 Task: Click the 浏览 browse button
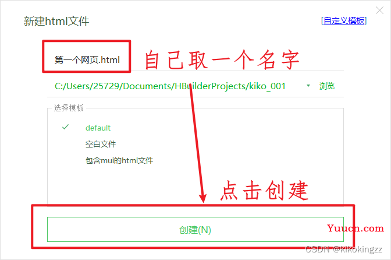point(327,86)
